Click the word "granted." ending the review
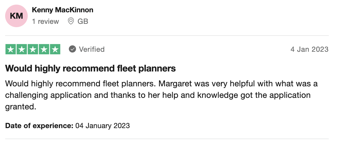The height and width of the screenshot is (145, 338). 21,106
